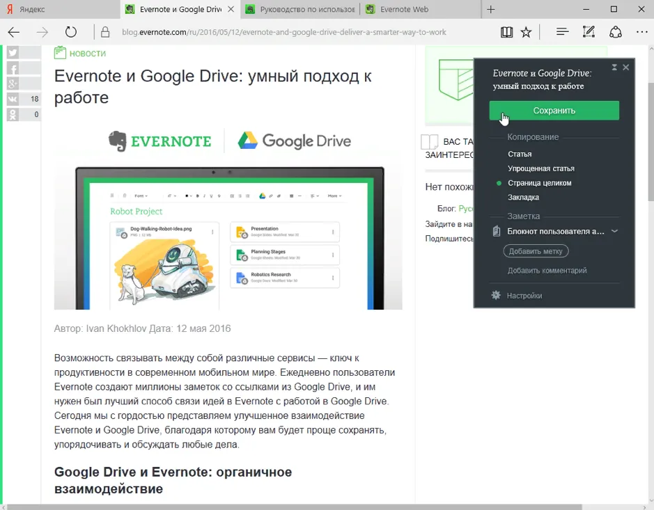Viewport: 654px width, 510px height.
Task: Click the Добавить метку tag button
Action: (x=536, y=251)
